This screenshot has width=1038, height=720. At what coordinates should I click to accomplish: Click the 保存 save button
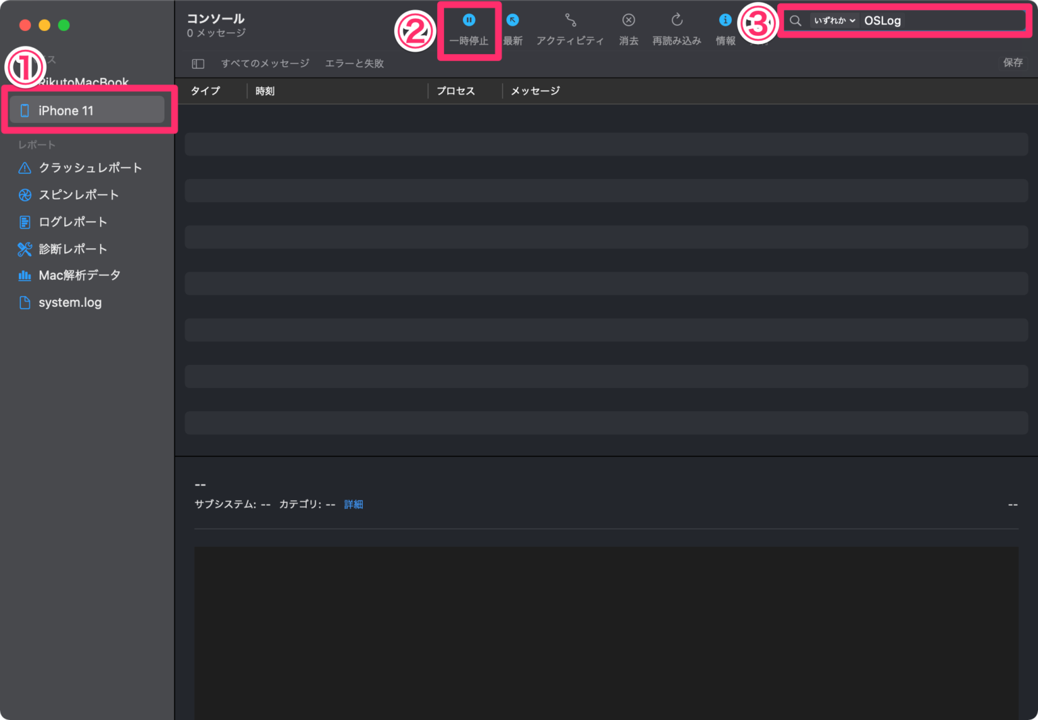pyautogui.click(x=1013, y=63)
